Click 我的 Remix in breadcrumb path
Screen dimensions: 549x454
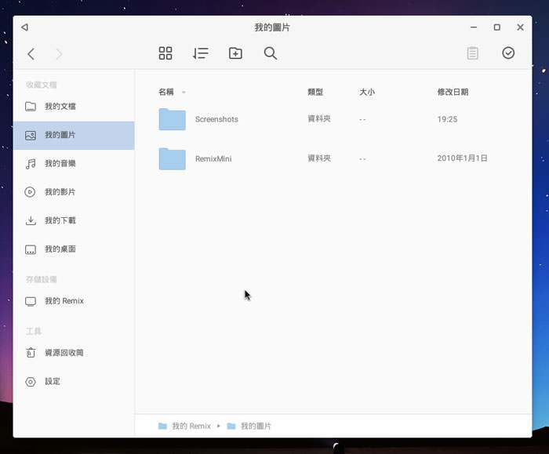tap(188, 426)
